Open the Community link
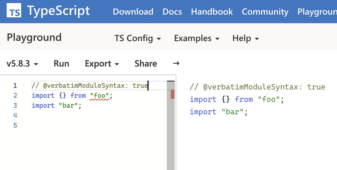337x170 pixels. pos(265,12)
